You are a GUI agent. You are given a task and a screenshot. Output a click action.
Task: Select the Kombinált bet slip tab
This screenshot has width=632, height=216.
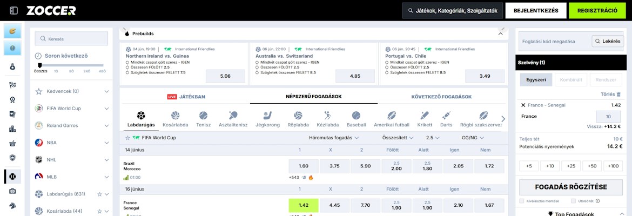[571, 80]
